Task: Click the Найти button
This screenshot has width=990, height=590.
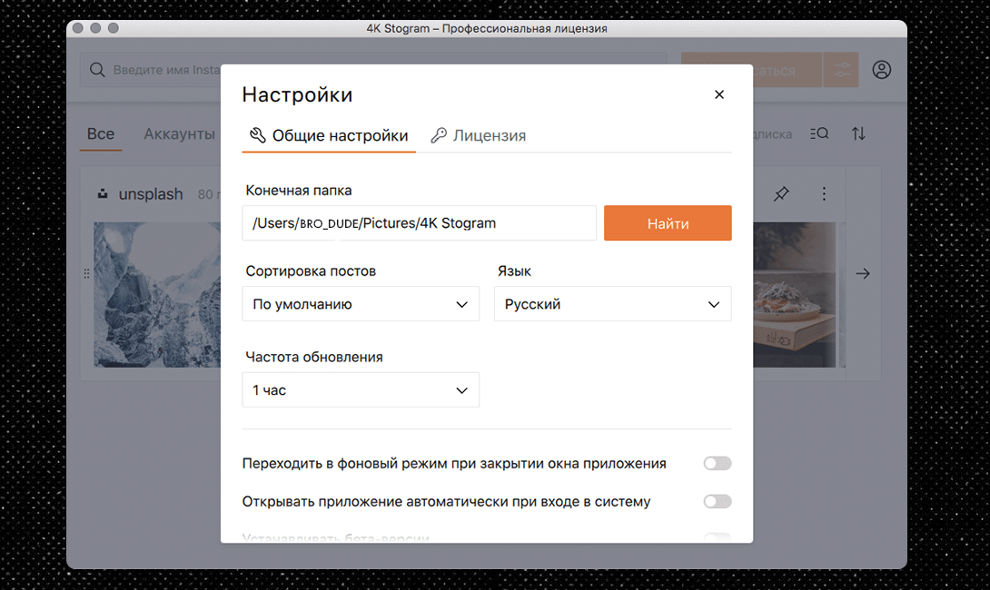Action: (x=668, y=222)
